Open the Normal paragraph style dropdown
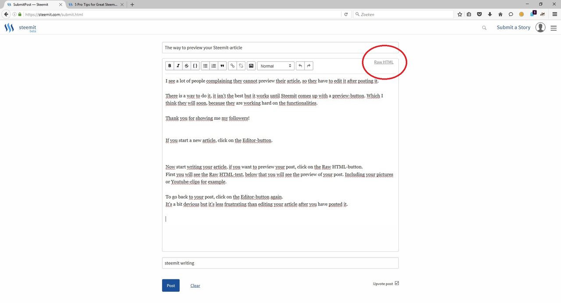The image size is (561, 303). point(275,66)
